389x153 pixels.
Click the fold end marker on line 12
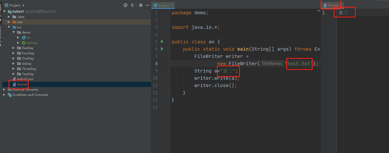(169, 92)
